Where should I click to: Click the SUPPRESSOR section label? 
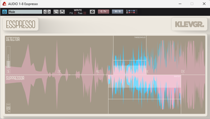pyautogui.click(x=15, y=78)
